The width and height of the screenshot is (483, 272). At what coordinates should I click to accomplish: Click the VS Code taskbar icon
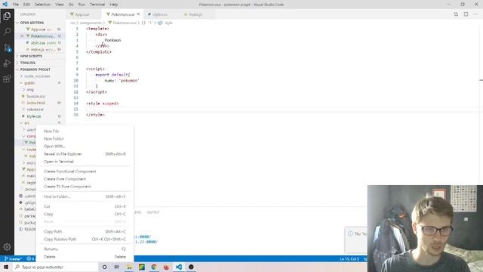(179, 267)
